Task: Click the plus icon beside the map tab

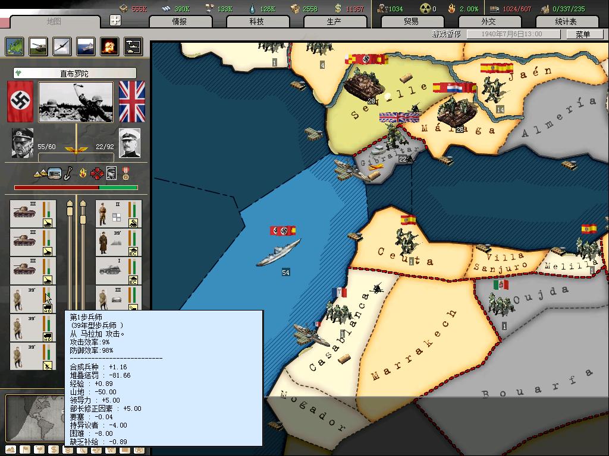Action: point(115,20)
